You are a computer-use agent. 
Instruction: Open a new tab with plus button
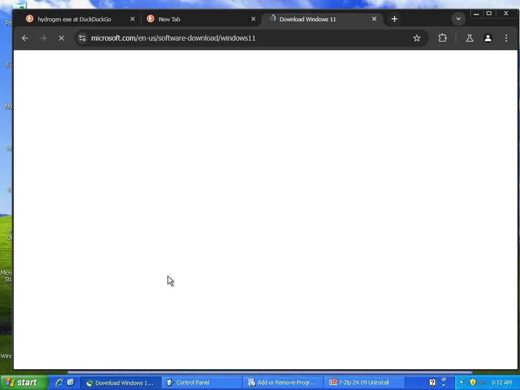coord(394,19)
